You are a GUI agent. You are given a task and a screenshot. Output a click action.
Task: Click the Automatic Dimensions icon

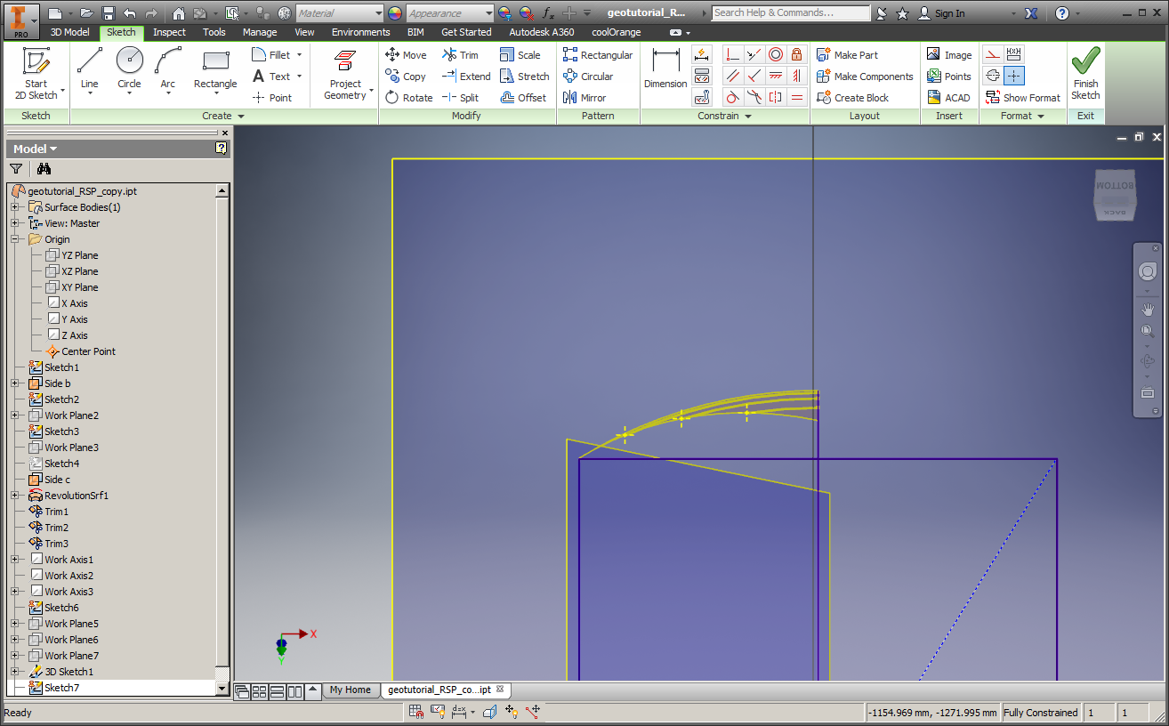click(702, 55)
